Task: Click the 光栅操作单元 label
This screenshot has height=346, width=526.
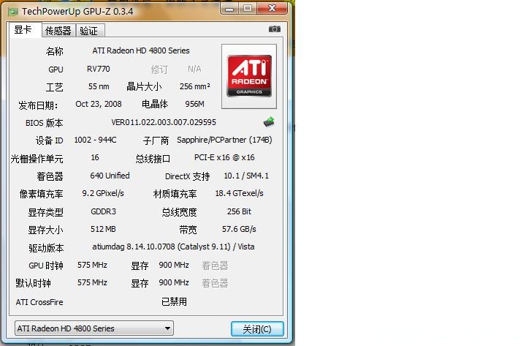Action: coord(37,159)
